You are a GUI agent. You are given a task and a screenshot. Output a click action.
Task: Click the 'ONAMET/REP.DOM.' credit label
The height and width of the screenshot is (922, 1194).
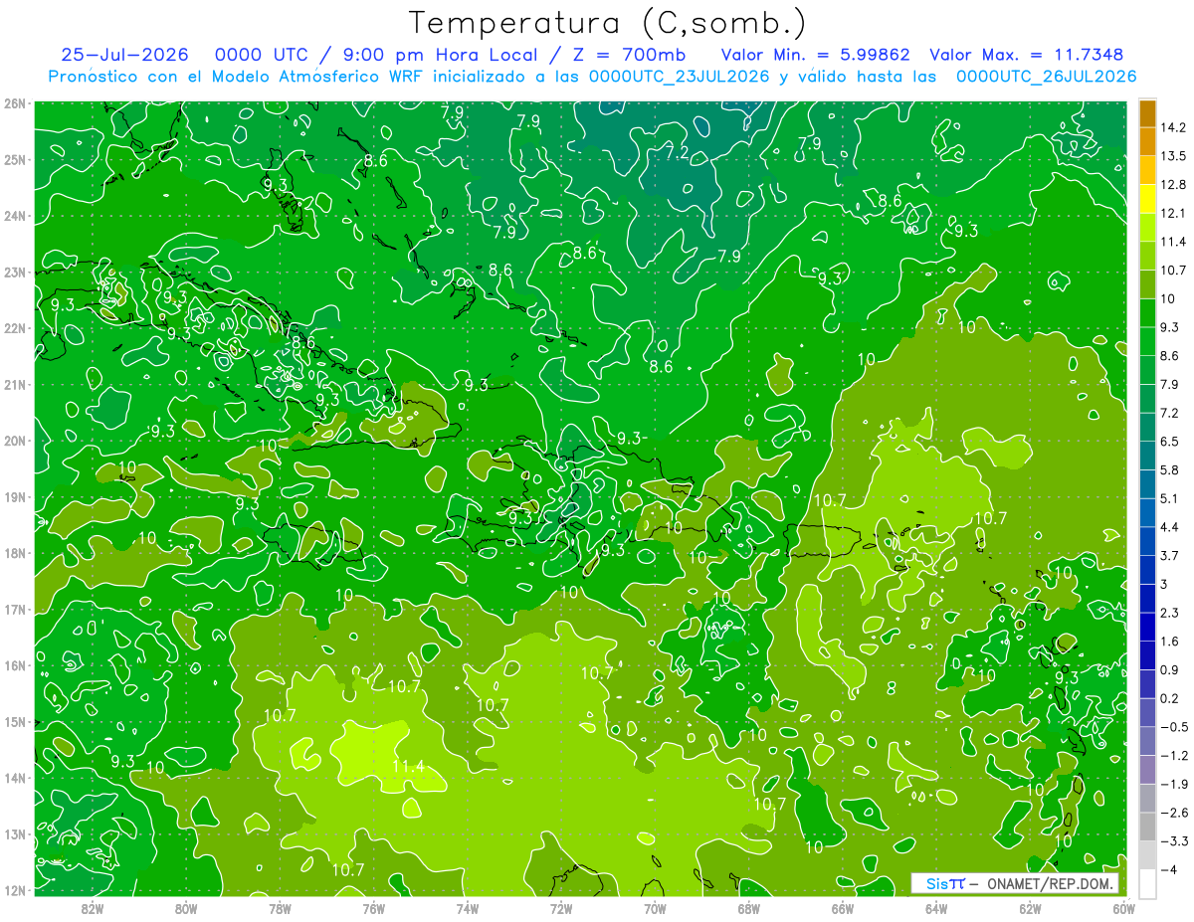tap(1052, 884)
